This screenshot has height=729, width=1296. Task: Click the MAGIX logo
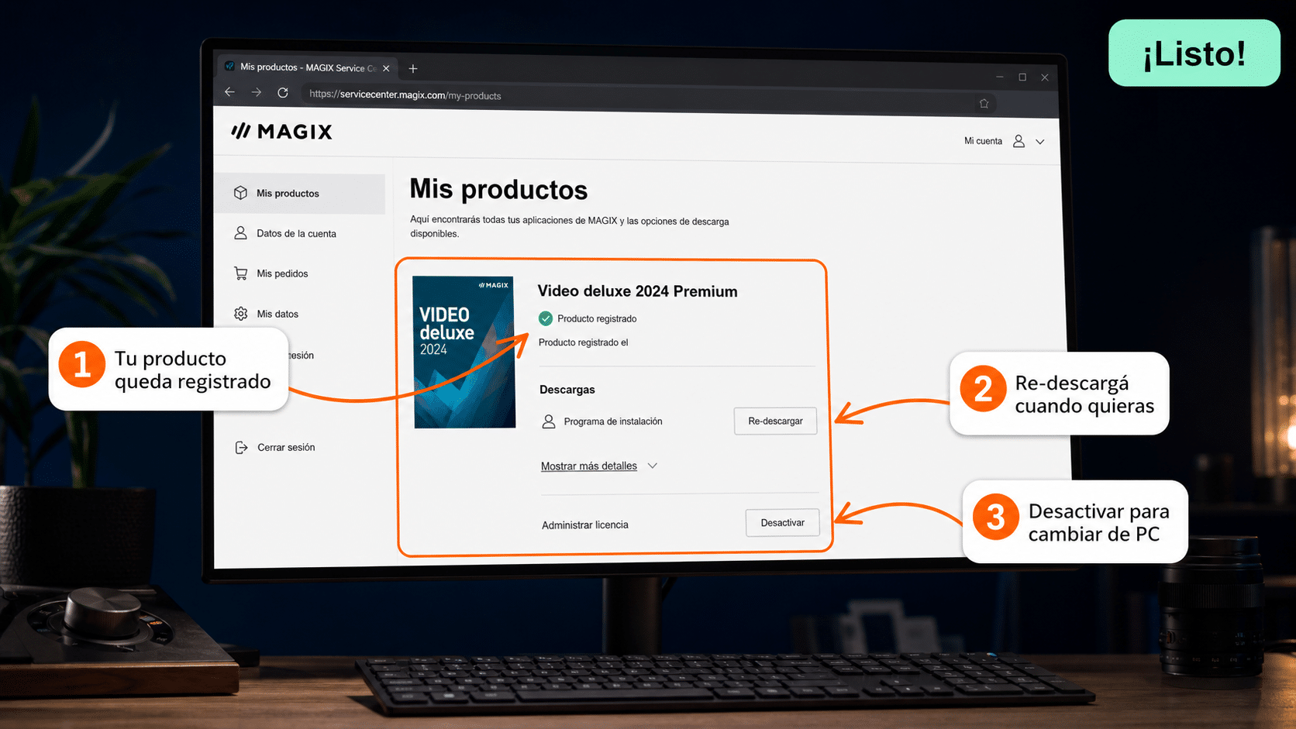(281, 132)
